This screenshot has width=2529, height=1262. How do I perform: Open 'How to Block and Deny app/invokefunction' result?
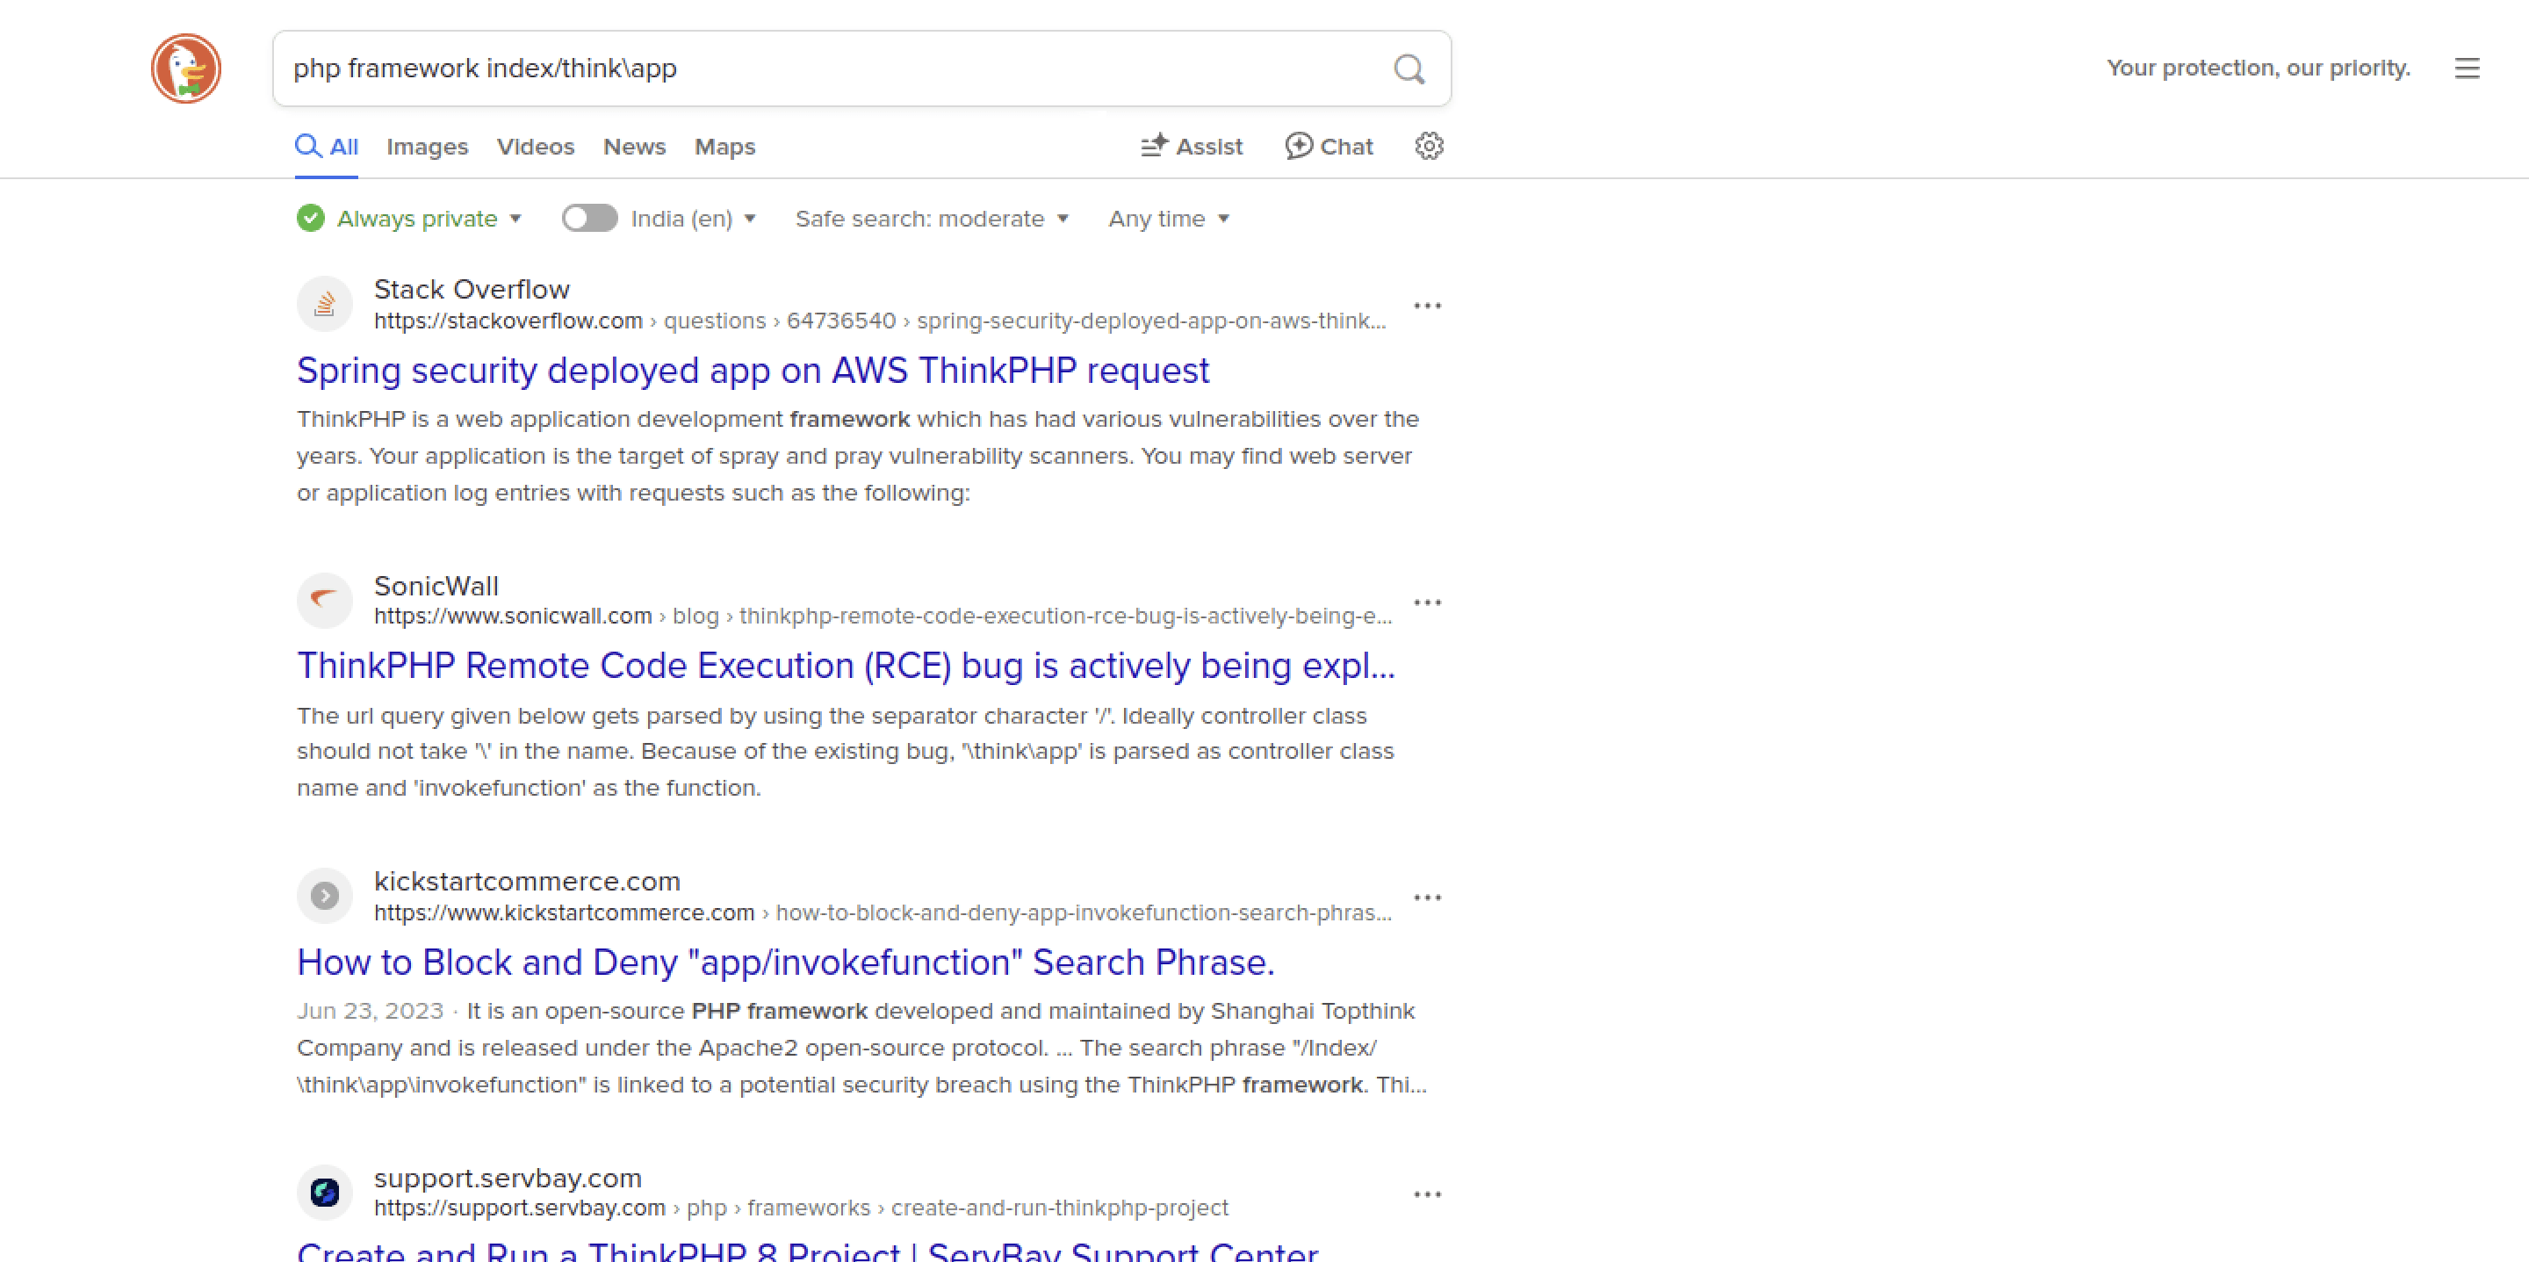click(x=785, y=963)
